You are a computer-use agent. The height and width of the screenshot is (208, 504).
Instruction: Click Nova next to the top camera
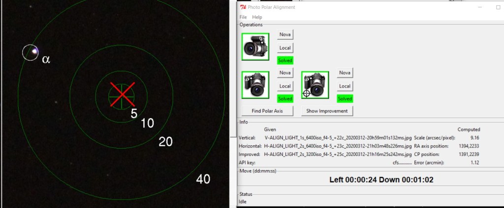coord(284,34)
